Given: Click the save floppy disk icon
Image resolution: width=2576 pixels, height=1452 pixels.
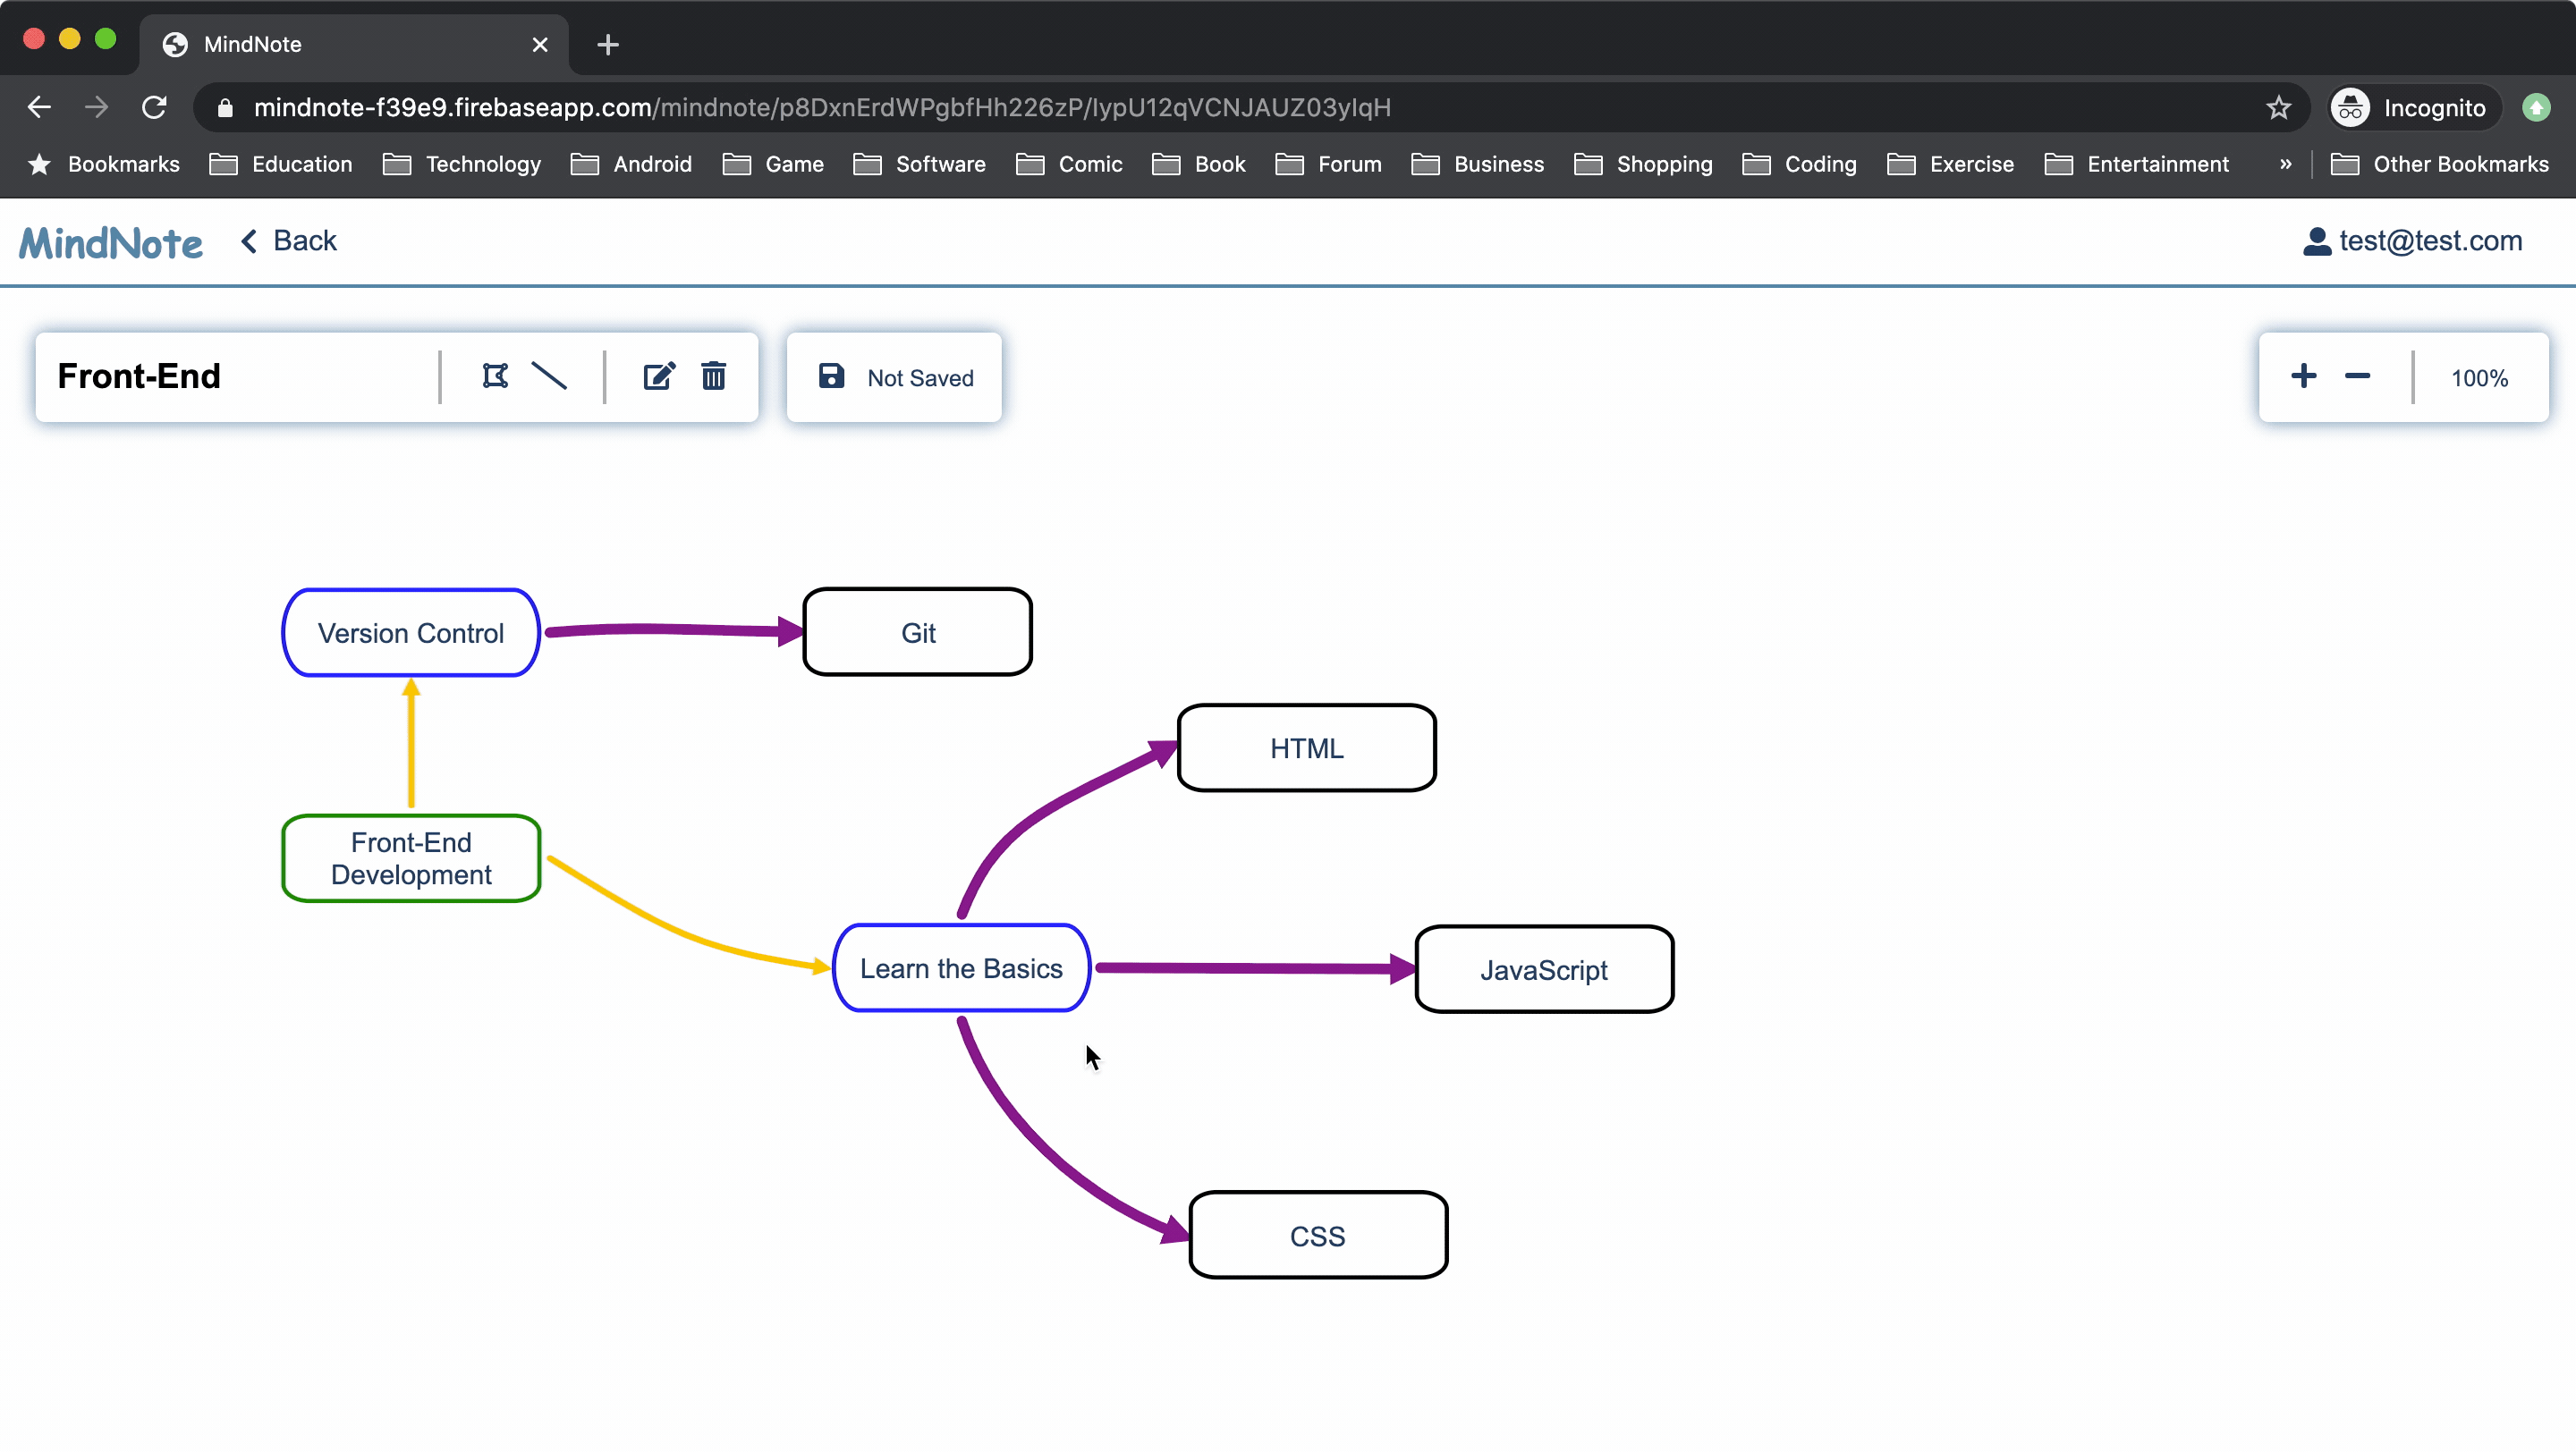Looking at the screenshot, I should (x=831, y=376).
